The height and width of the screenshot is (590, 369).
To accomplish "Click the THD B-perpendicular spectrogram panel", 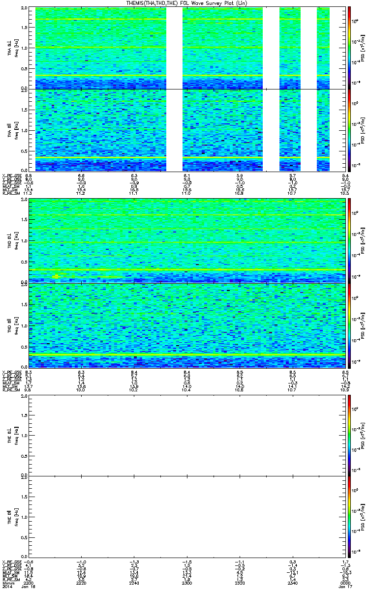I will (186, 240).
